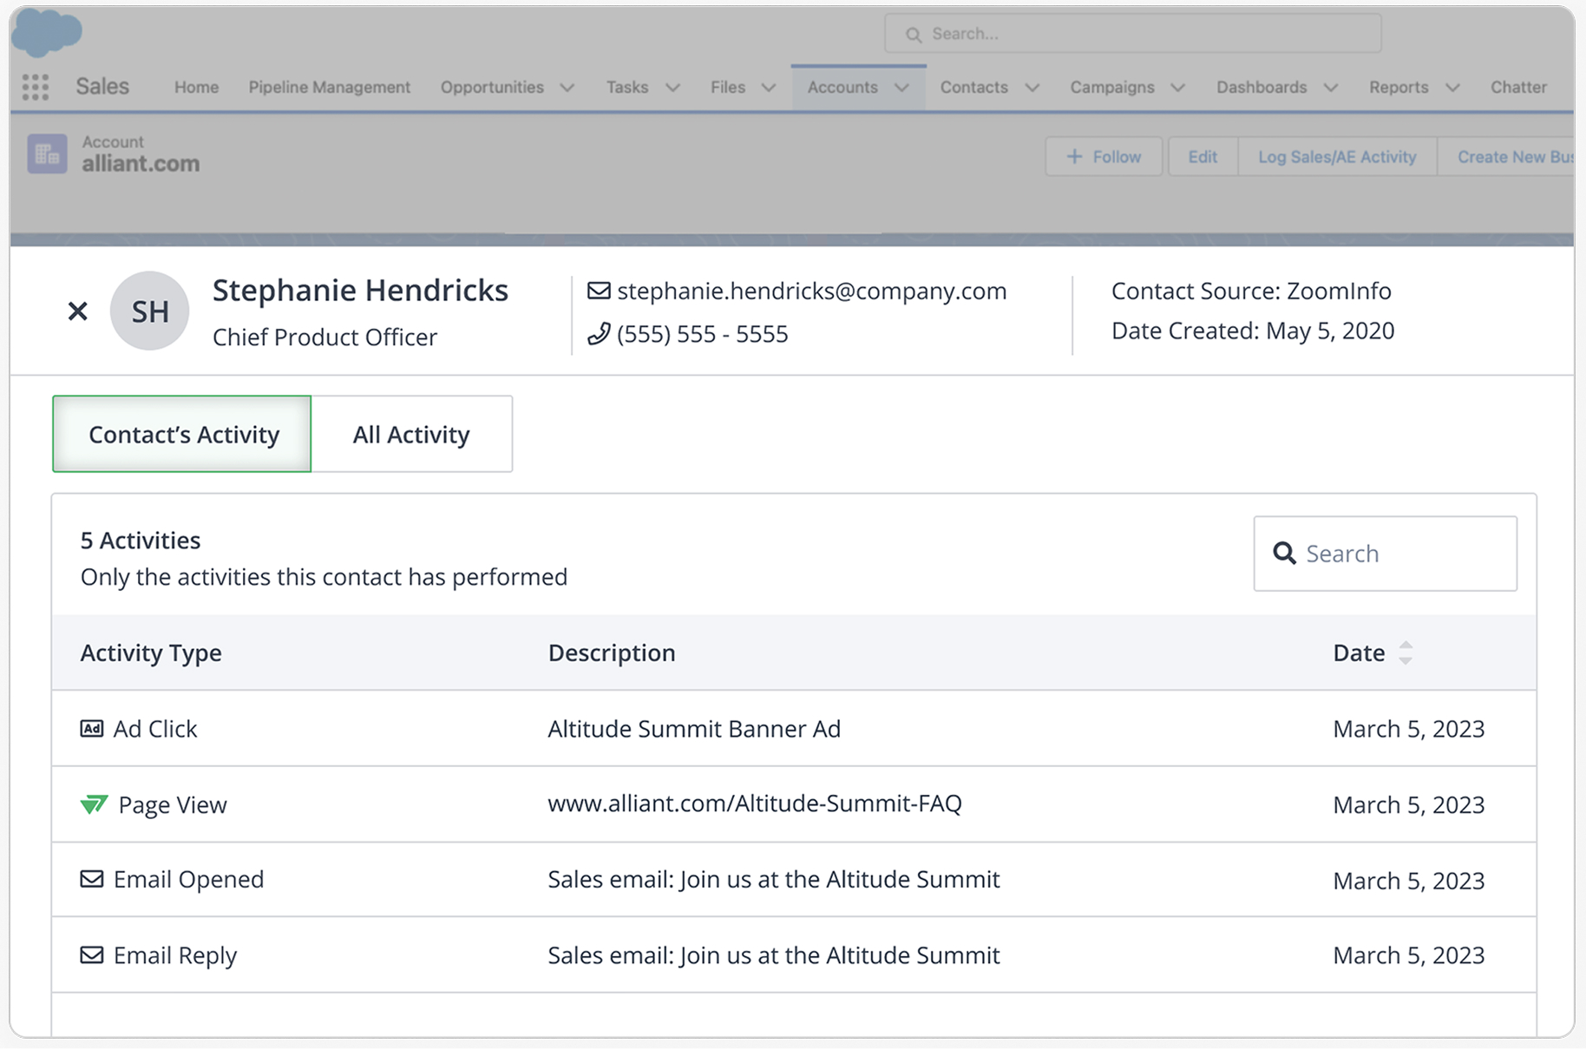Image resolution: width=1586 pixels, height=1049 pixels.
Task: Click the Email Opened row date
Action: 1409,880
